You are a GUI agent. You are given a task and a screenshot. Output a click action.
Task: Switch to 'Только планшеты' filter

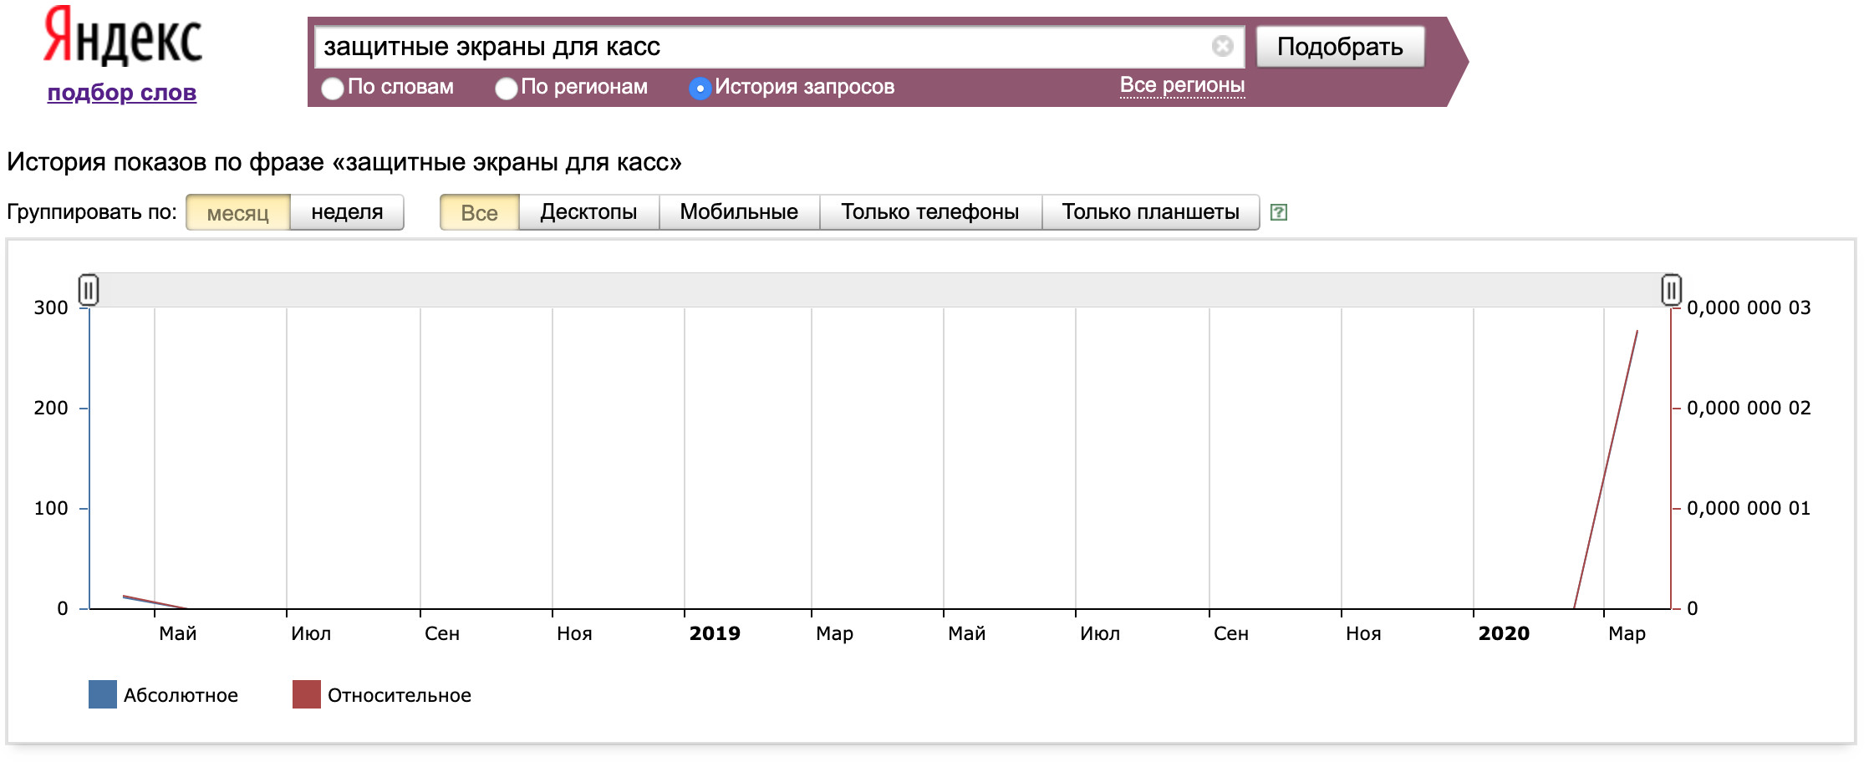point(1150,212)
